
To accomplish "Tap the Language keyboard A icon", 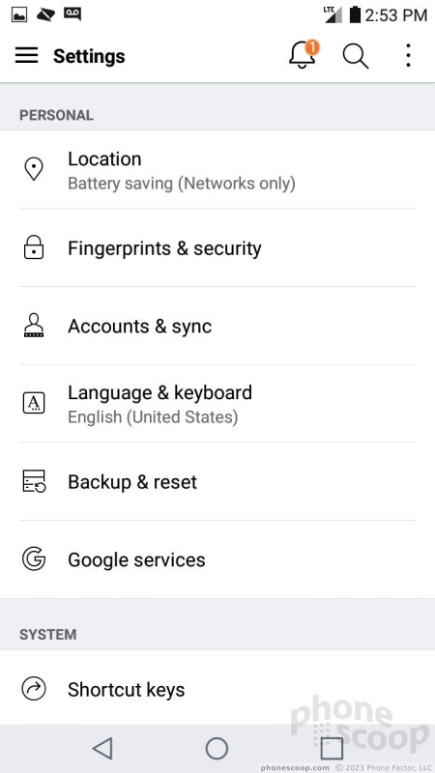I will coord(34,403).
